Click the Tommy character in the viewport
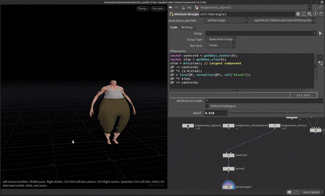This screenshot has width=325, height=196. [x=113, y=112]
